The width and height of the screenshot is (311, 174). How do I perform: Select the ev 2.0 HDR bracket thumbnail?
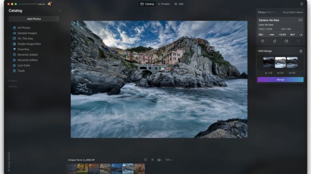tap(280, 62)
